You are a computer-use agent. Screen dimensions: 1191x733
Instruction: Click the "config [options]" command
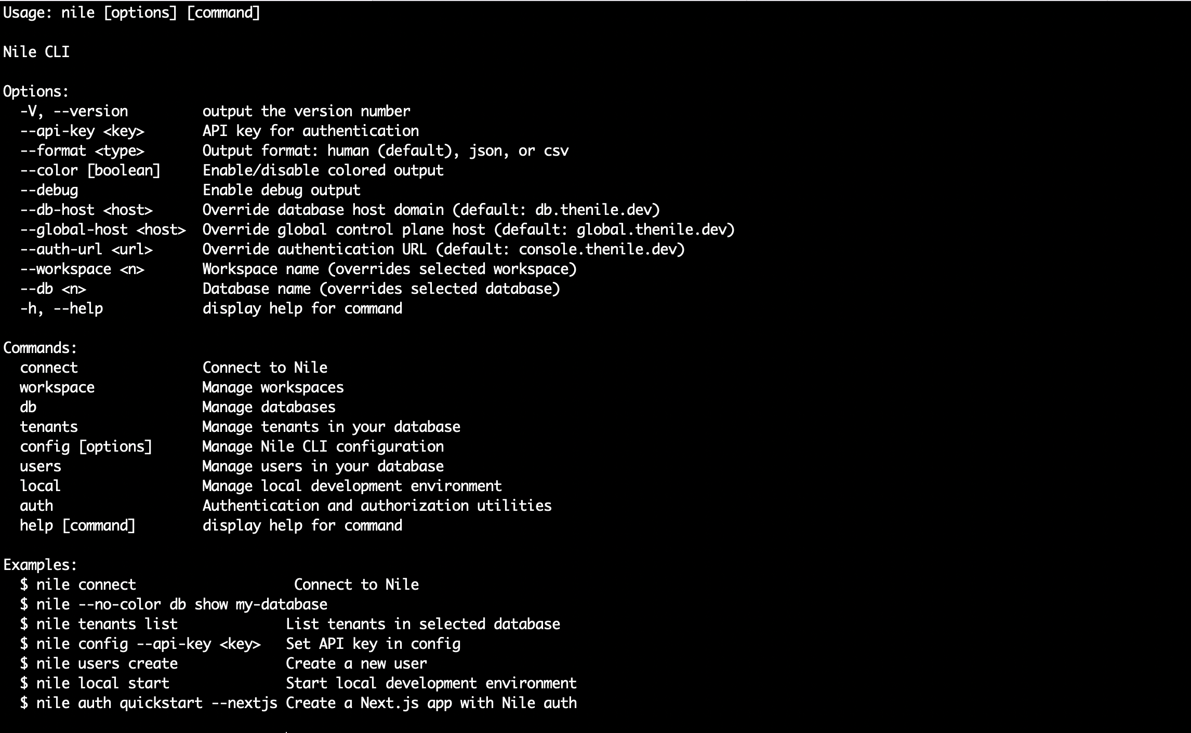point(86,446)
